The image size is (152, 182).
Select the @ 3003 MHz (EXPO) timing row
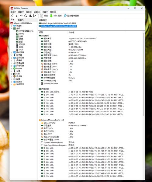pyautogui.click(x=67, y=92)
